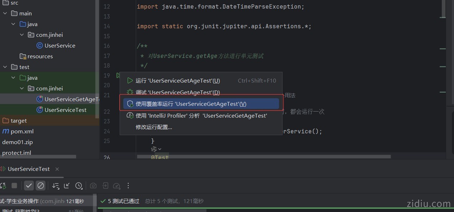Close the UserServiceTest run tab
Viewport: 454px width, 212px height.
coord(57,169)
